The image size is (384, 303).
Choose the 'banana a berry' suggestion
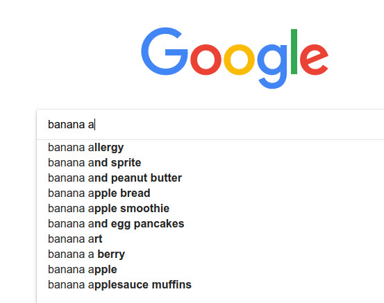[210, 254]
